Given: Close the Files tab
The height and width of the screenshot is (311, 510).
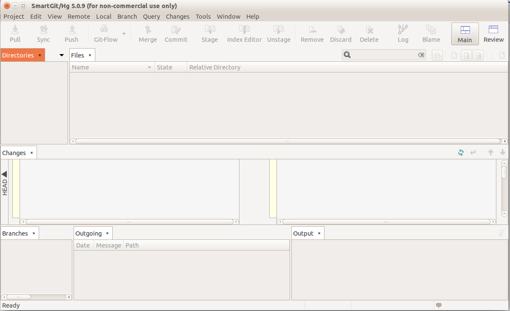Looking at the screenshot, I should tap(90, 55).
